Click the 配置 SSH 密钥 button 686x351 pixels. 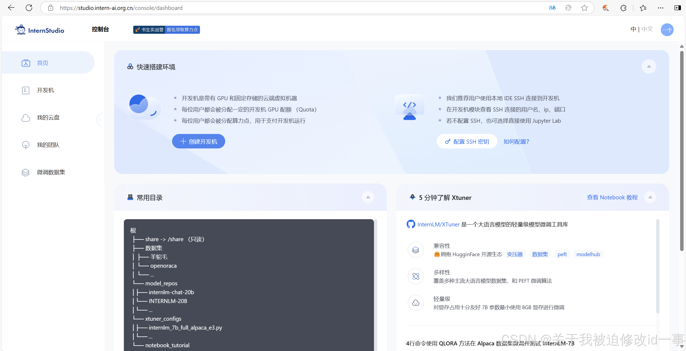click(x=467, y=141)
